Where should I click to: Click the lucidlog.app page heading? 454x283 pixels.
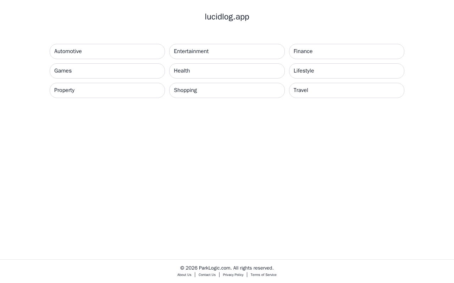pos(227,17)
